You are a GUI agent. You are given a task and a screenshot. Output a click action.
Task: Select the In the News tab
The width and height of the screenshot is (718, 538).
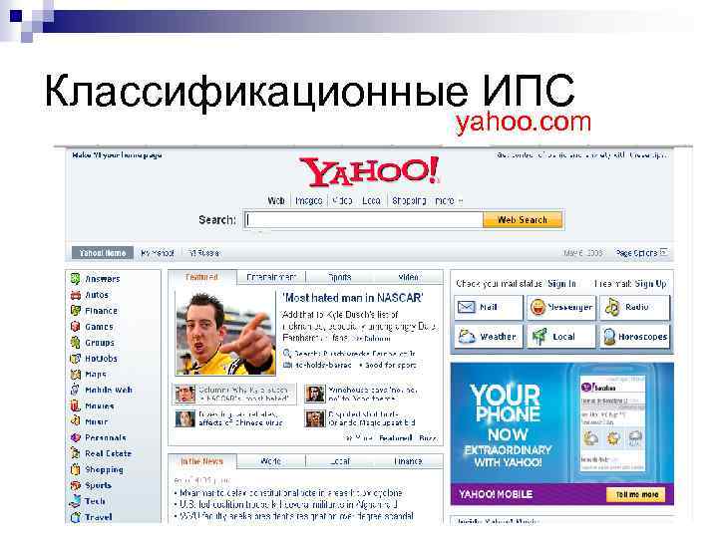[x=201, y=461]
